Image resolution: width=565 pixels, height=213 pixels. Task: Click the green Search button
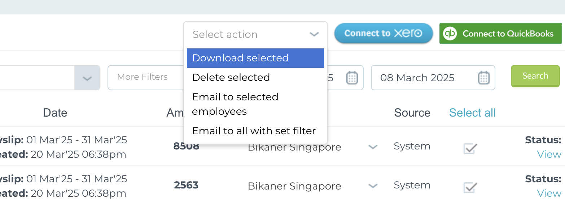pos(535,76)
